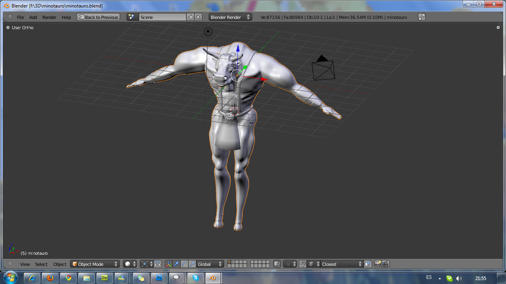This screenshot has height=284, width=506.
Task: Open the Select menu in viewport header
Action: 41,264
